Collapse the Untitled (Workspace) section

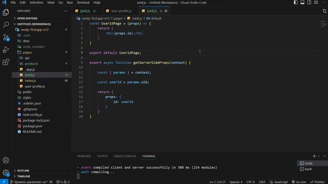42,24
